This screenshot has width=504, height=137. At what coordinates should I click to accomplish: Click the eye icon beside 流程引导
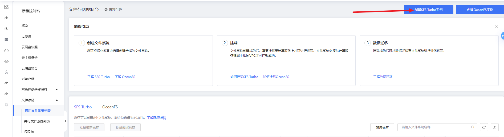(106, 10)
